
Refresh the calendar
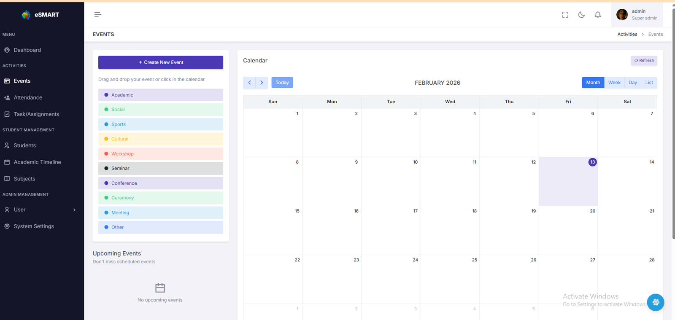click(x=644, y=61)
